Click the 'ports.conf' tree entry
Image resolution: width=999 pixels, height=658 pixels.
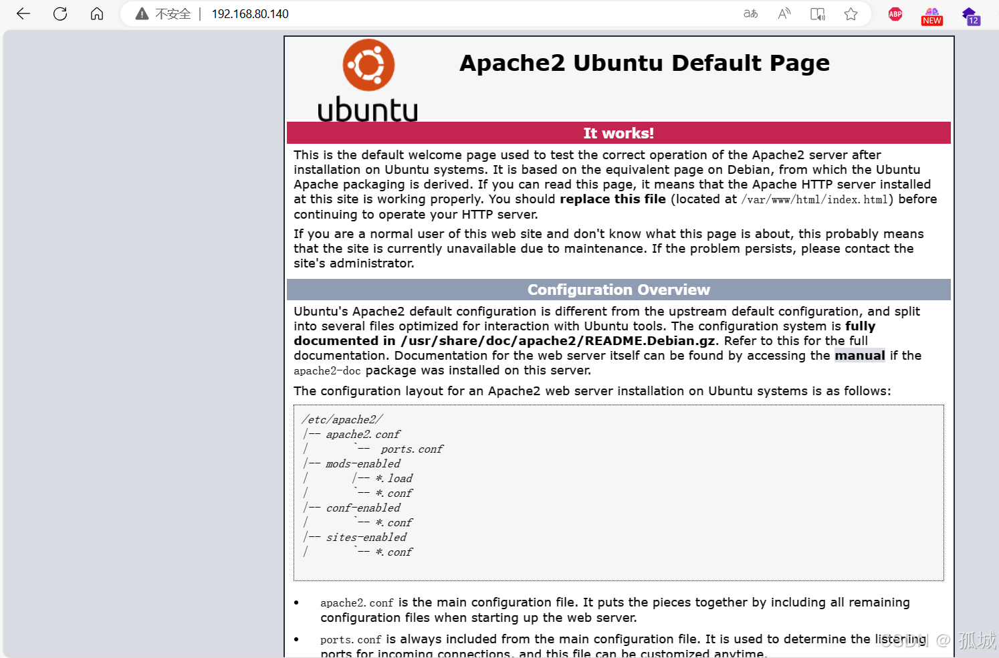[412, 449]
